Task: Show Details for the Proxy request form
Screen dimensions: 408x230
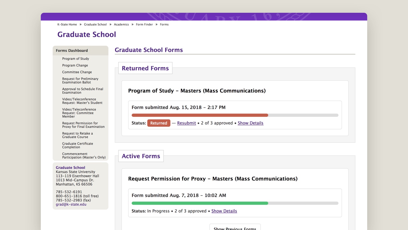Action: (x=224, y=211)
